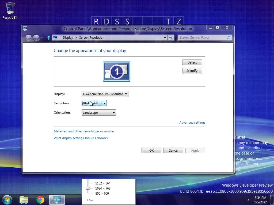Click the resolution slider thumb
Viewport: 274px width, 205px height.
[x=88, y=188]
